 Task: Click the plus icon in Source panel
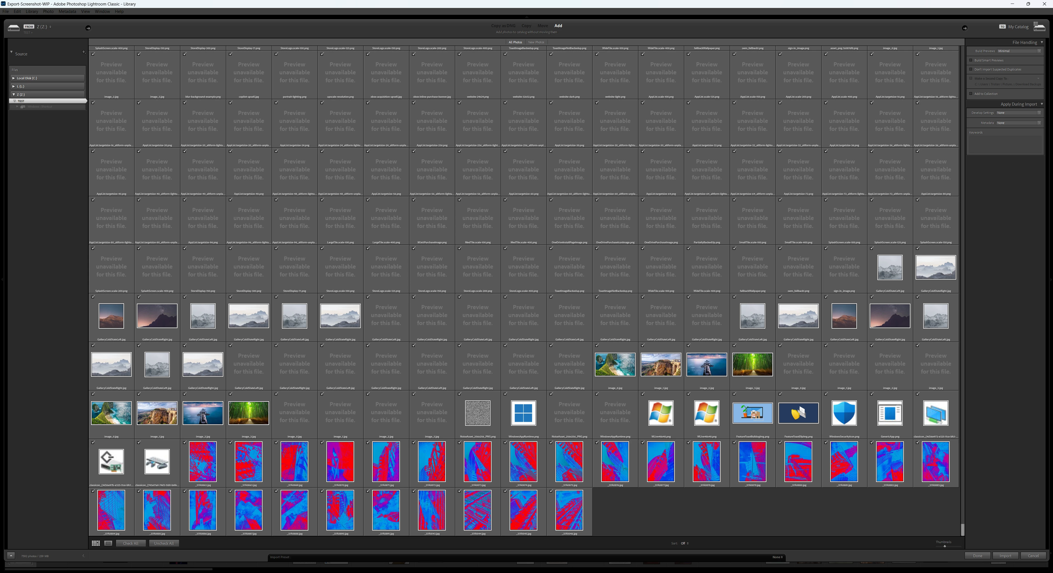[x=83, y=52]
